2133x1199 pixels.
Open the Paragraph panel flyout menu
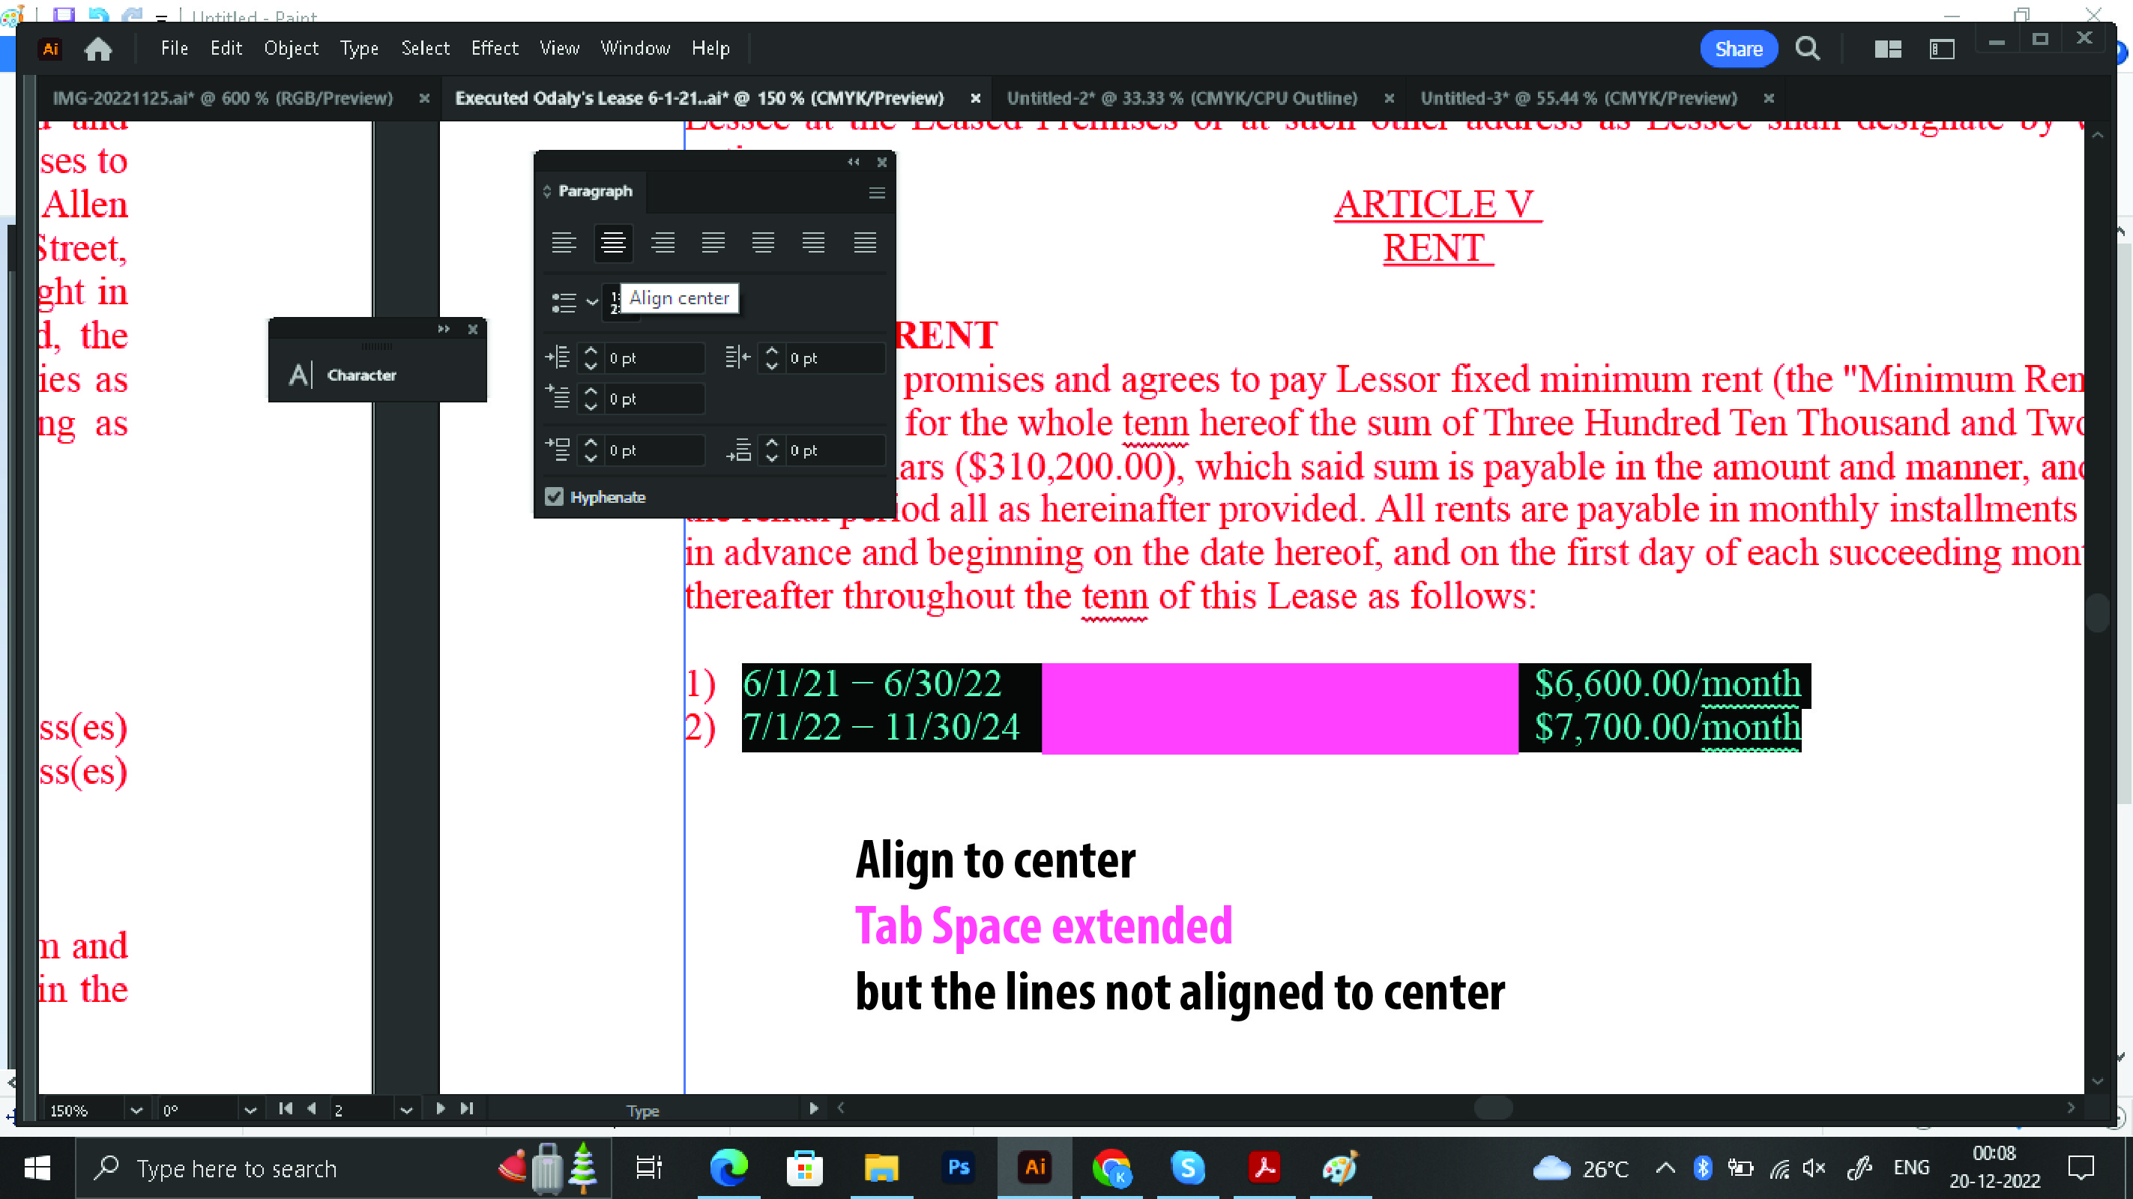876,193
